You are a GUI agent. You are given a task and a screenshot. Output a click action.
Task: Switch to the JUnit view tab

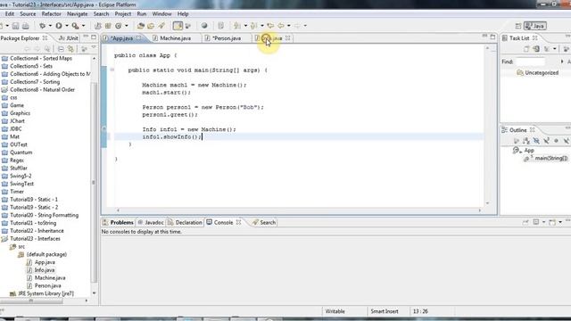click(69, 38)
